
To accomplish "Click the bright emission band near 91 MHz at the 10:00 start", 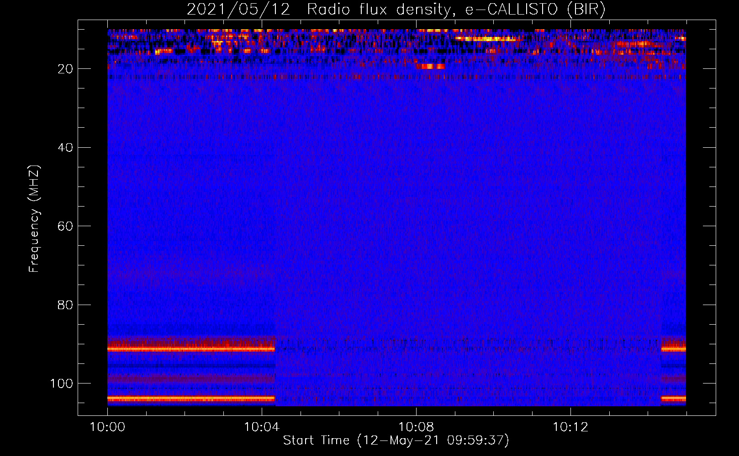I will 191,349.
